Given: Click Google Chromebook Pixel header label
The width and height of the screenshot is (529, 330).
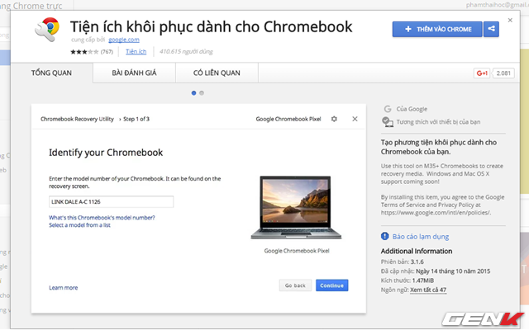Looking at the screenshot, I should pos(288,119).
